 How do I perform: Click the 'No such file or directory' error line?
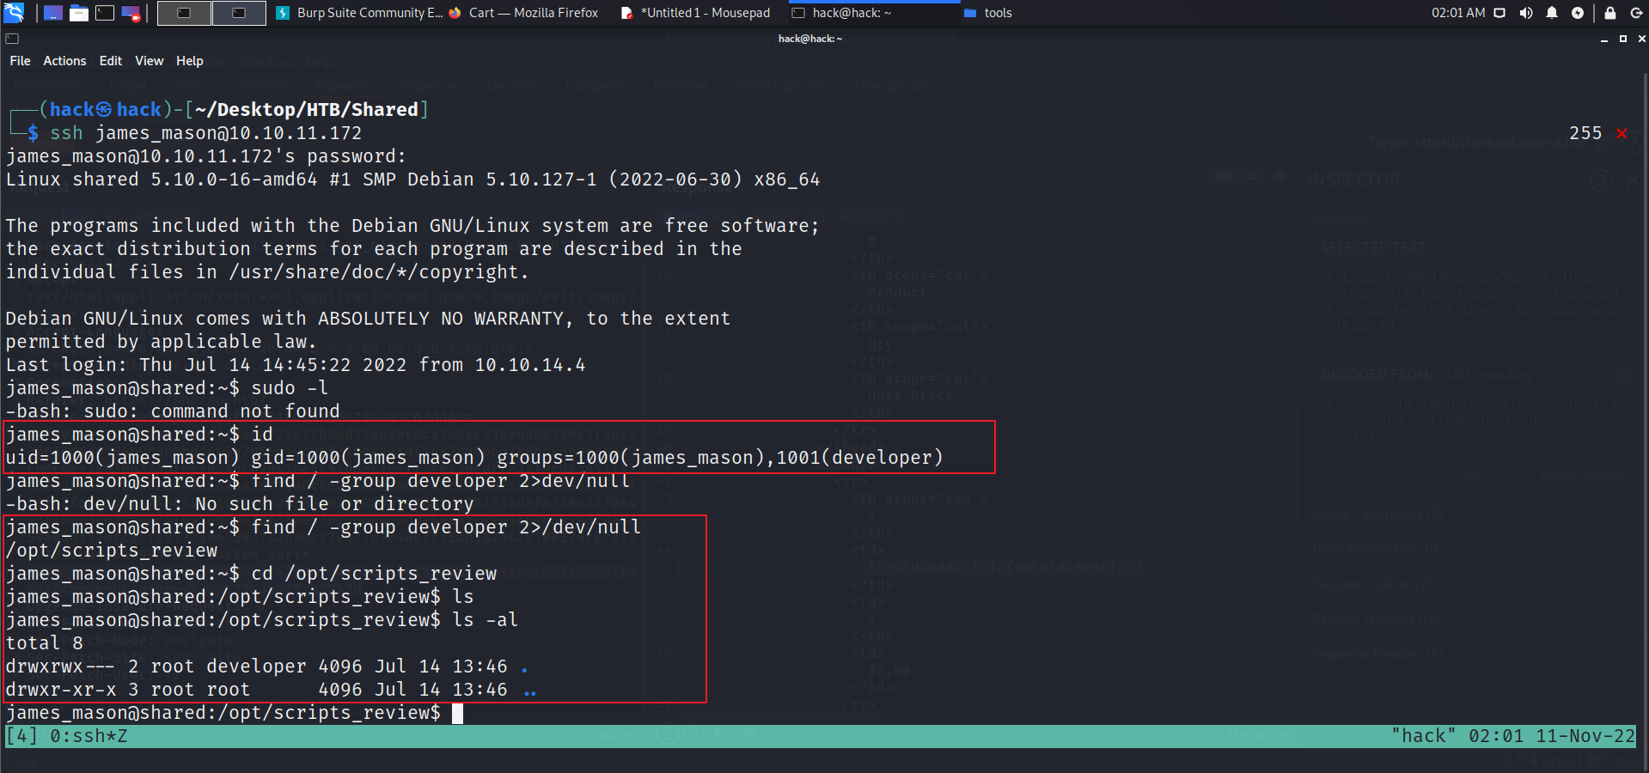(240, 504)
